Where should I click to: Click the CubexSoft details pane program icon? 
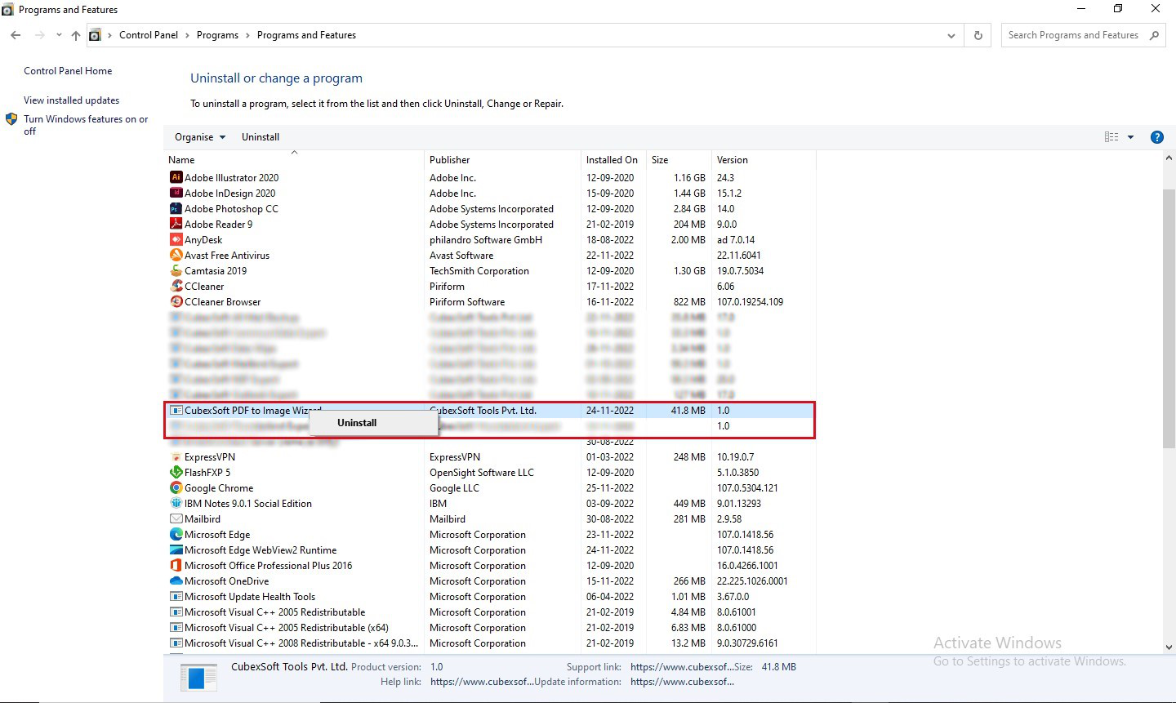(198, 677)
